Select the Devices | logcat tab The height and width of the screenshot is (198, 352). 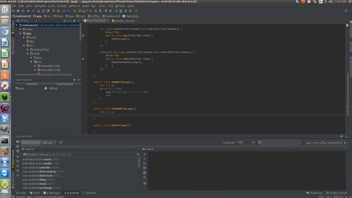pos(31,142)
